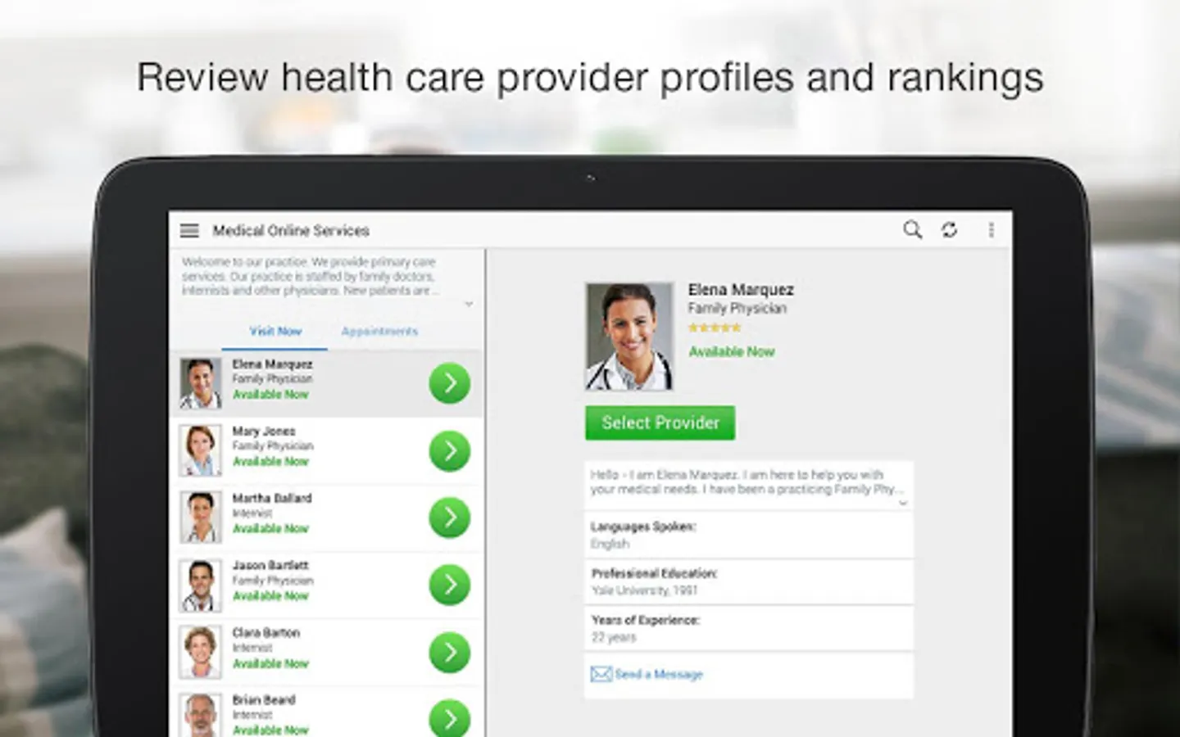The width and height of the screenshot is (1180, 737).
Task: Click the large Elena Marquez profile photo
Action: pyautogui.click(x=629, y=336)
